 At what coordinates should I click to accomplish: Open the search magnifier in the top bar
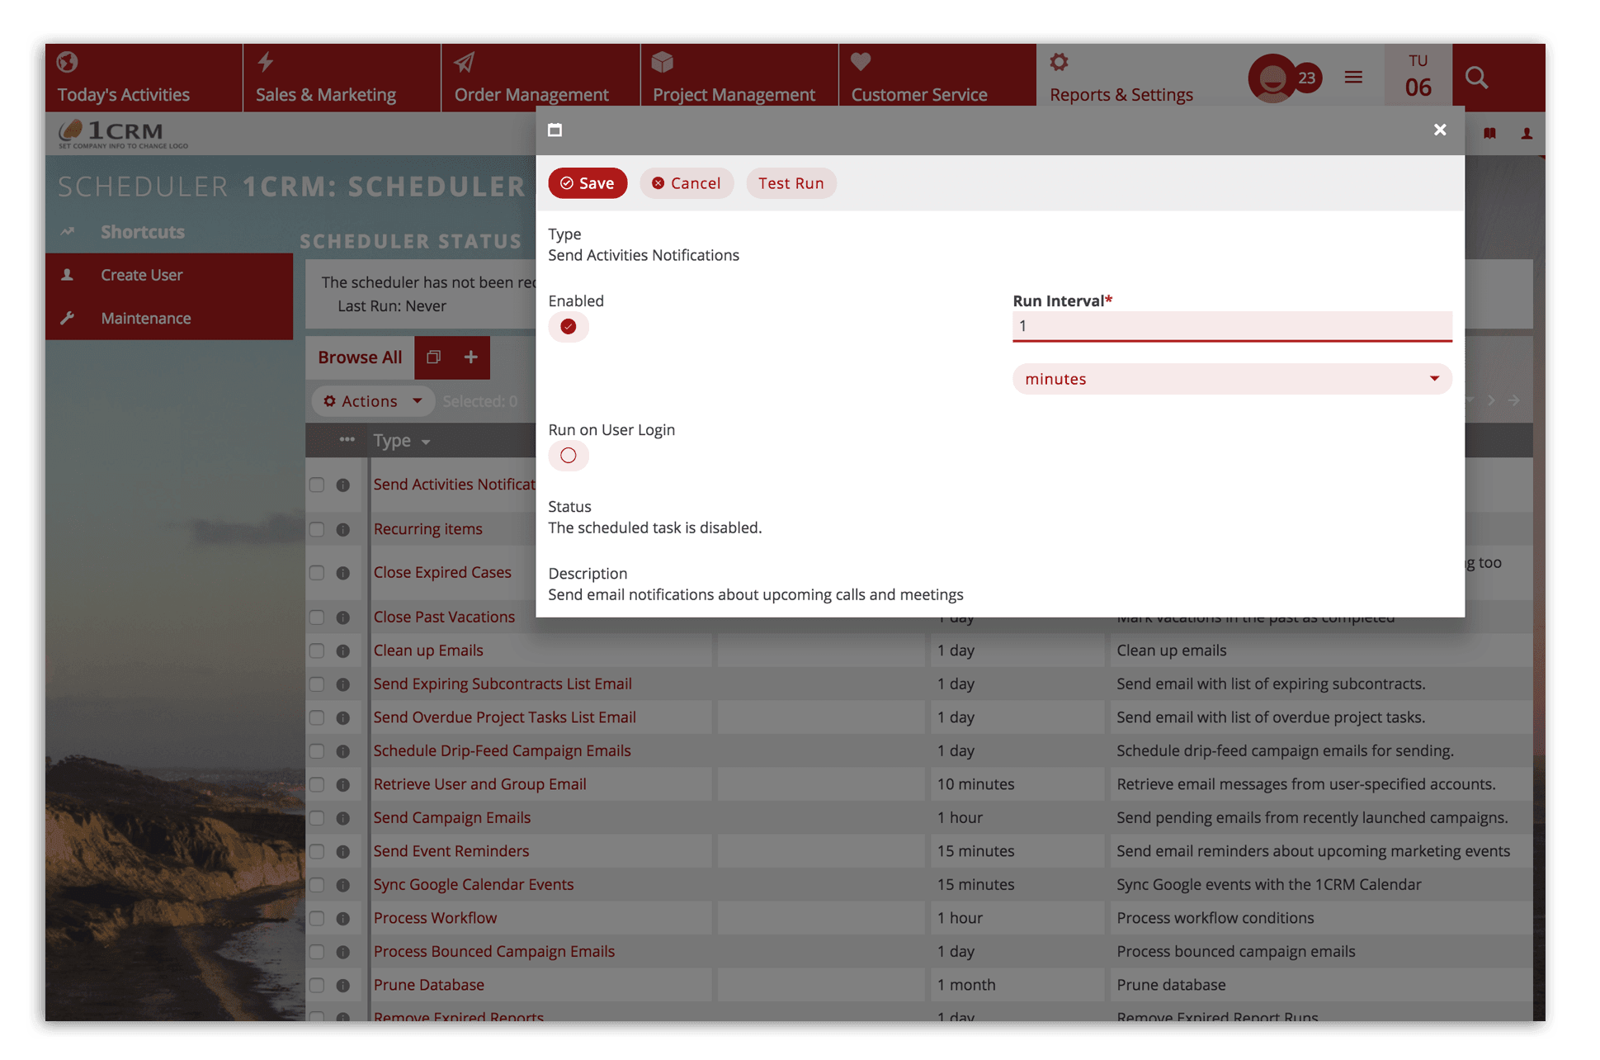tap(1476, 78)
